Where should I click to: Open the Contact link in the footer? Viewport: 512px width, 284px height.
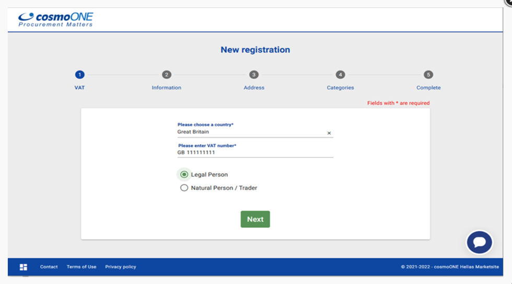[x=49, y=267]
